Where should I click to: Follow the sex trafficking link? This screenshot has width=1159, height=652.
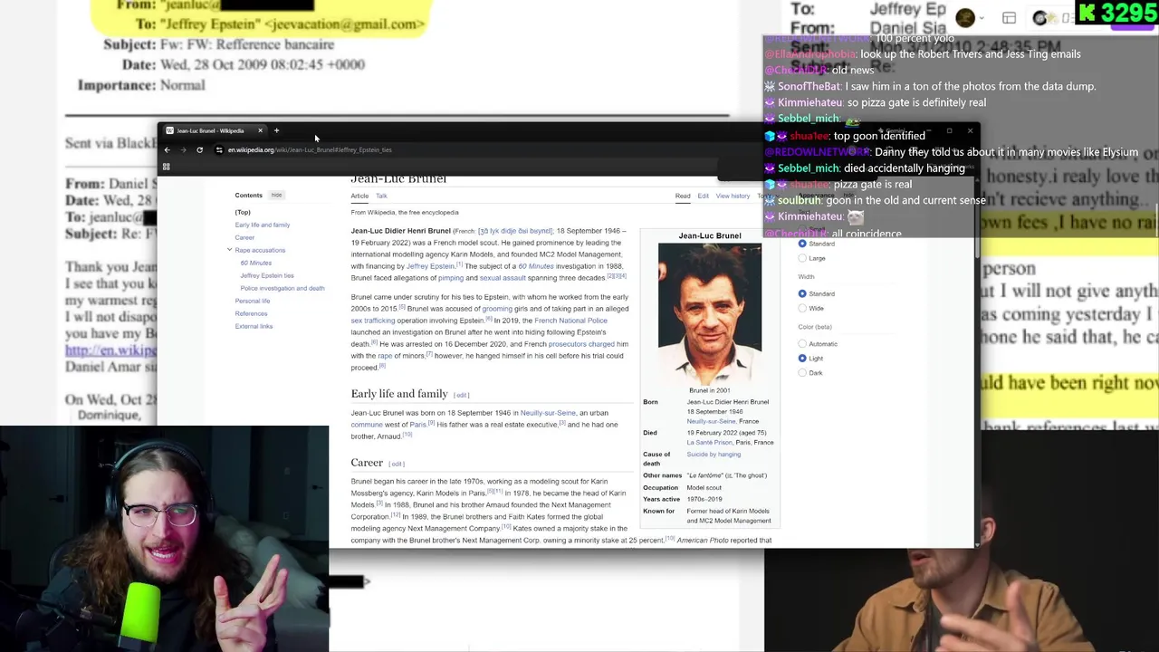pos(373,320)
